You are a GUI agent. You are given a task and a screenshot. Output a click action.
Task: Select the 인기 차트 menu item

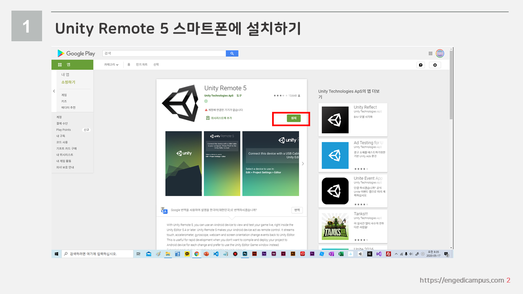pyautogui.click(x=142, y=65)
